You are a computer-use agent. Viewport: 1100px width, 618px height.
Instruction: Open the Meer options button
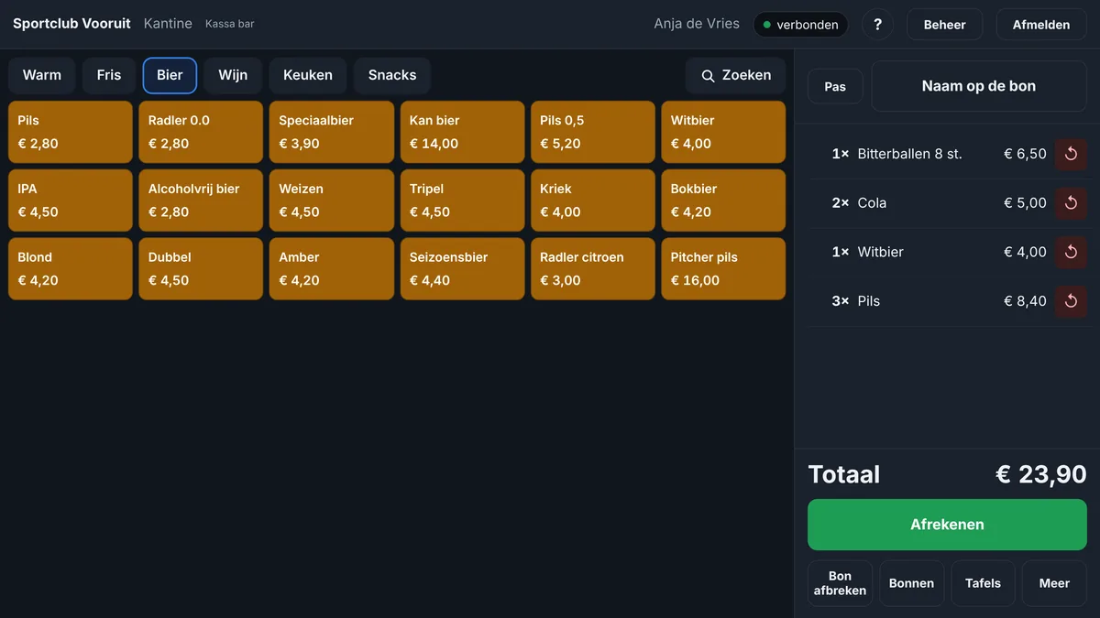(1054, 583)
